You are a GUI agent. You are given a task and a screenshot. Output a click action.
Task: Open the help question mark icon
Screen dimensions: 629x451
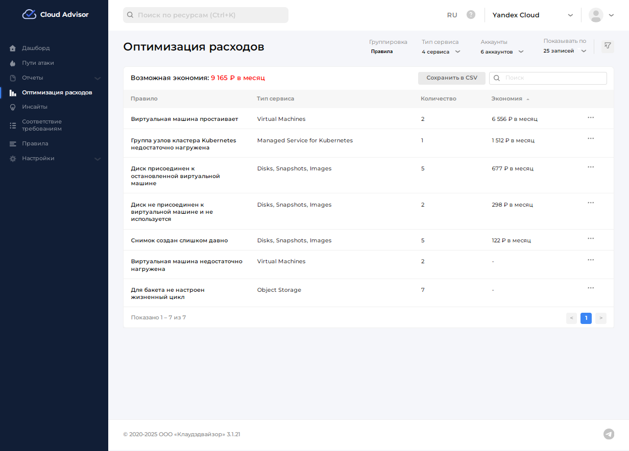click(x=471, y=15)
